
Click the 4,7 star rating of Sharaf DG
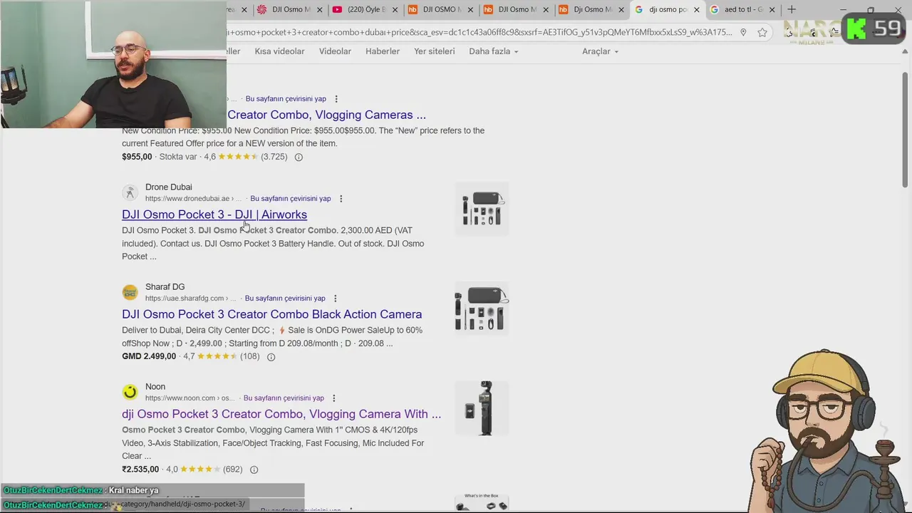tap(210, 356)
